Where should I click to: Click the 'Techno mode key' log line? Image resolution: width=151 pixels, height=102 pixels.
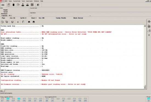22,26
